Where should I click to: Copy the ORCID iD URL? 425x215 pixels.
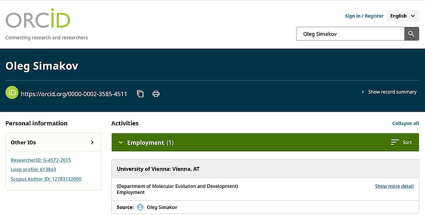(140, 94)
